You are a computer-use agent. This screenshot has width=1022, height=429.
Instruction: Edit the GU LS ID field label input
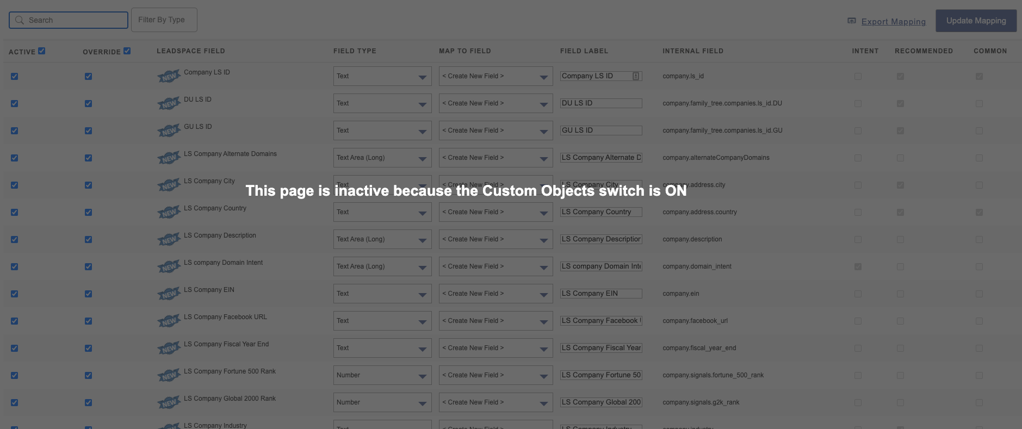tap(601, 130)
